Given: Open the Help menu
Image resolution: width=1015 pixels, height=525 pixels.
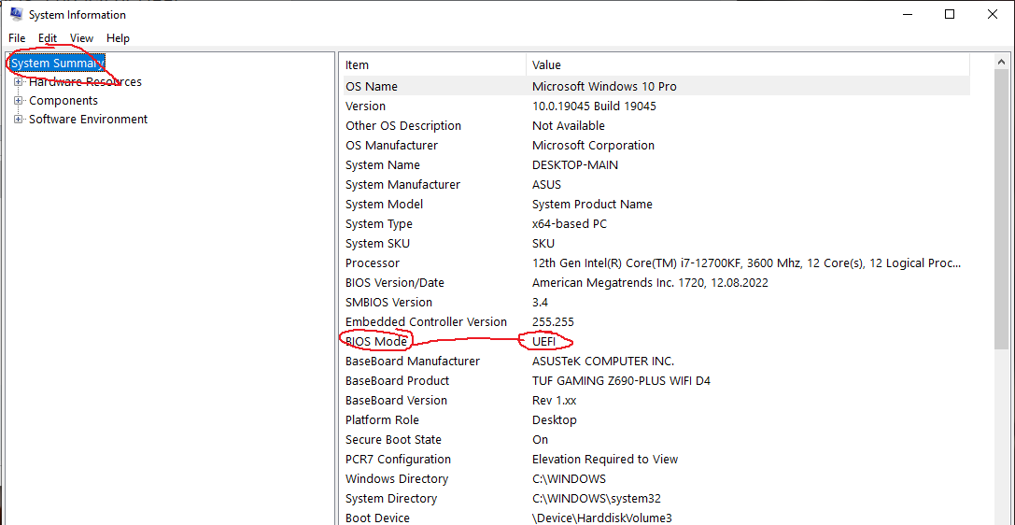Looking at the screenshot, I should coord(118,38).
